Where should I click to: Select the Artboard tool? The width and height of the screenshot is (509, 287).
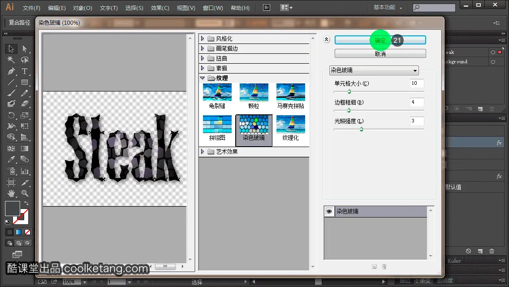pos(11,183)
